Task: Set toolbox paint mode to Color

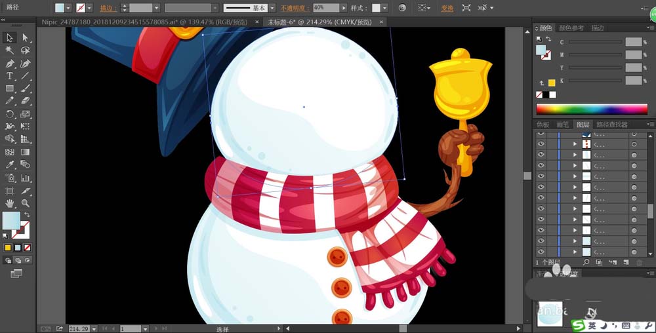Action: tap(8, 248)
